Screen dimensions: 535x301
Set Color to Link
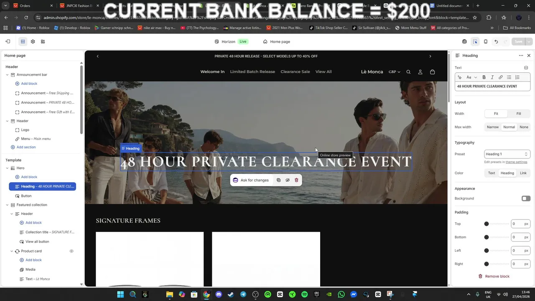point(523,173)
